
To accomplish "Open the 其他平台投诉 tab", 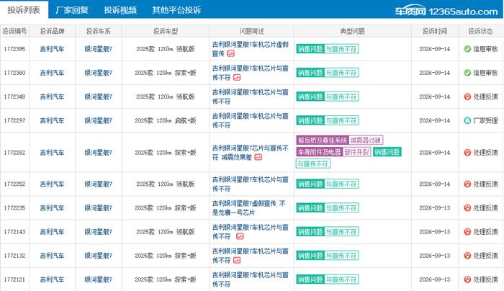I will 176,10.
